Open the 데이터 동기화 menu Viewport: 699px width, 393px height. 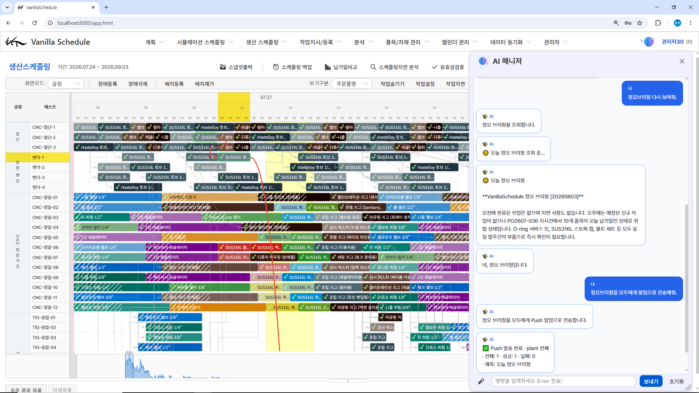click(511, 42)
